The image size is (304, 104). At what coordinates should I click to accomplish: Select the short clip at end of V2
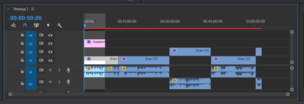(x=259, y=52)
